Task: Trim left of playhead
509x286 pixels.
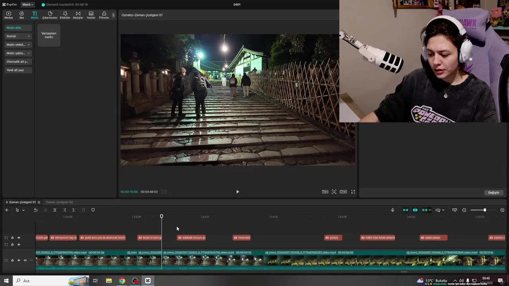Action: point(64,210)
